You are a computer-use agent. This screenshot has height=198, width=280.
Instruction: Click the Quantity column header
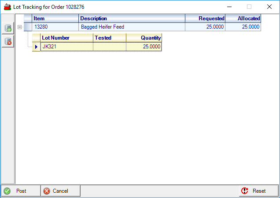(x=144, y=38)
